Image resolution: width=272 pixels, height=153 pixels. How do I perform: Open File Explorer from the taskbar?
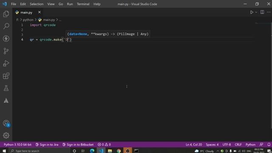[110, 151]
